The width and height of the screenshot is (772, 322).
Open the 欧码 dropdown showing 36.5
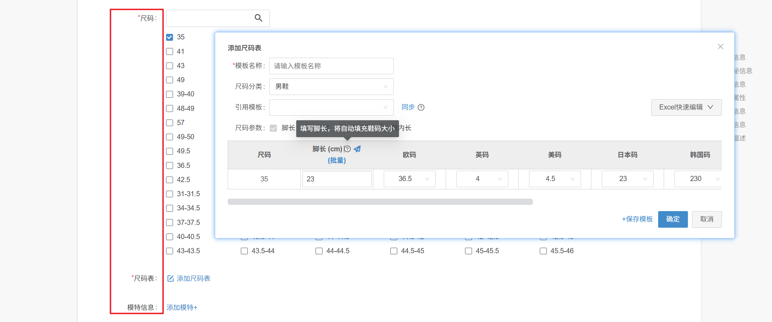409,179
